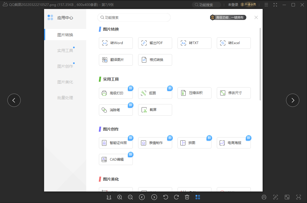Open the title bar hamburger menu

click(266, 5)
